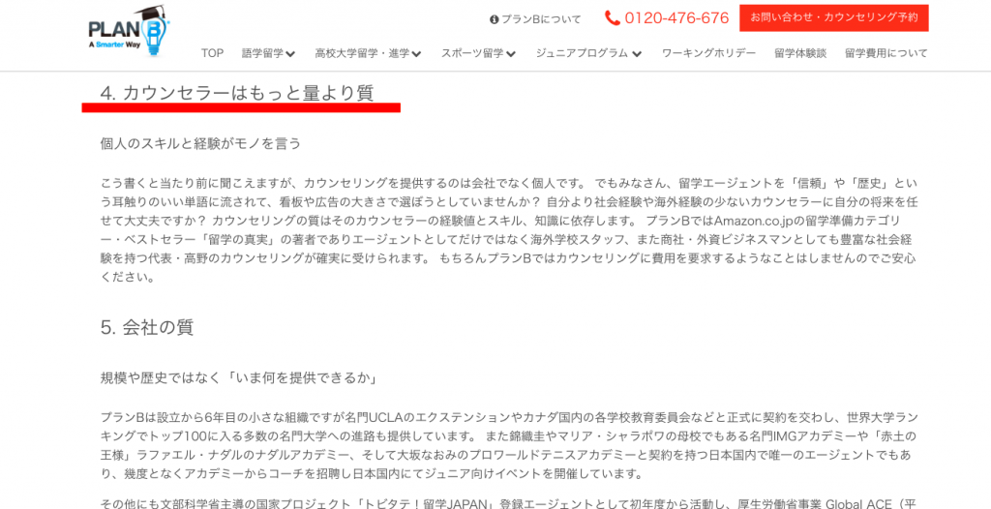Click the プランBについて link
The height and width of the screenshot is (509, 991).
coord(541,19)
